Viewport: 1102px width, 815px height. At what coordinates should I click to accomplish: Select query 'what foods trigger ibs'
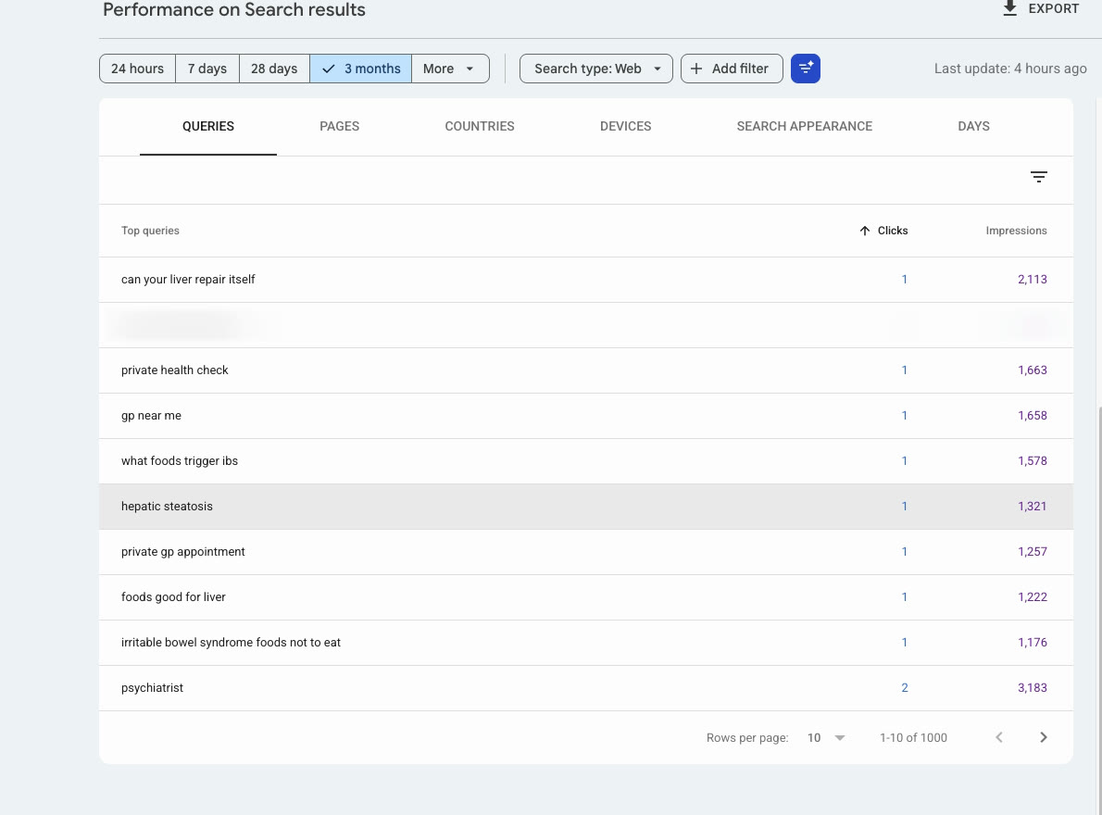point(180,461)
